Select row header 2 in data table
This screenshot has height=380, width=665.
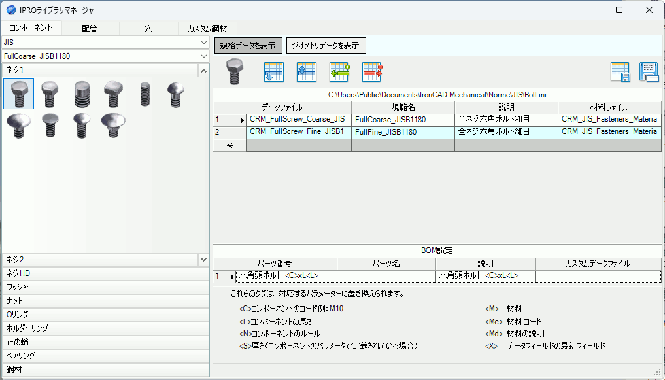230,132
